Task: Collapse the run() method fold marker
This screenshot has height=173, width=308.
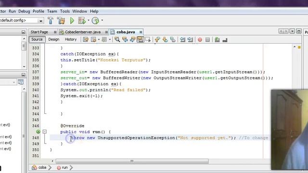Action: (45, 132)
